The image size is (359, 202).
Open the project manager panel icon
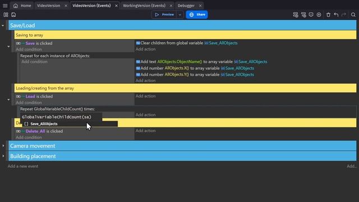click(x=6, y=15)
